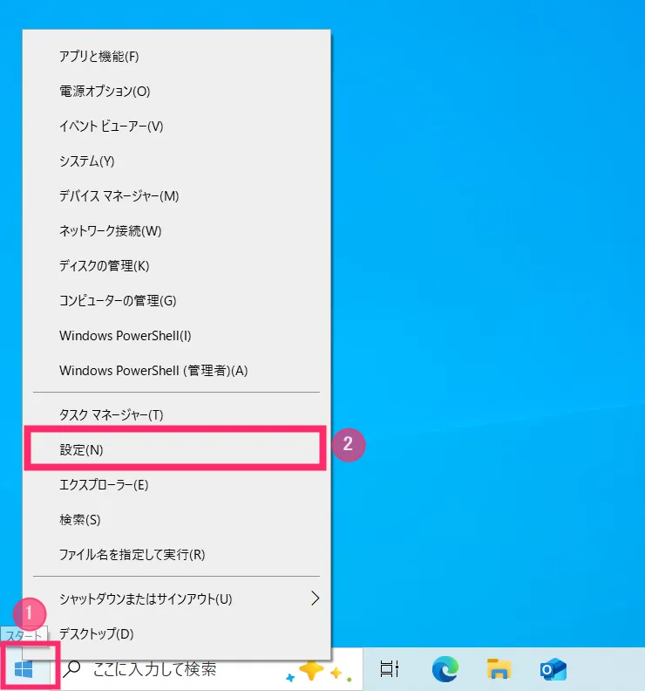Open コンピューターの管理(G)
The image size is (645, 691).
point(176,300)
